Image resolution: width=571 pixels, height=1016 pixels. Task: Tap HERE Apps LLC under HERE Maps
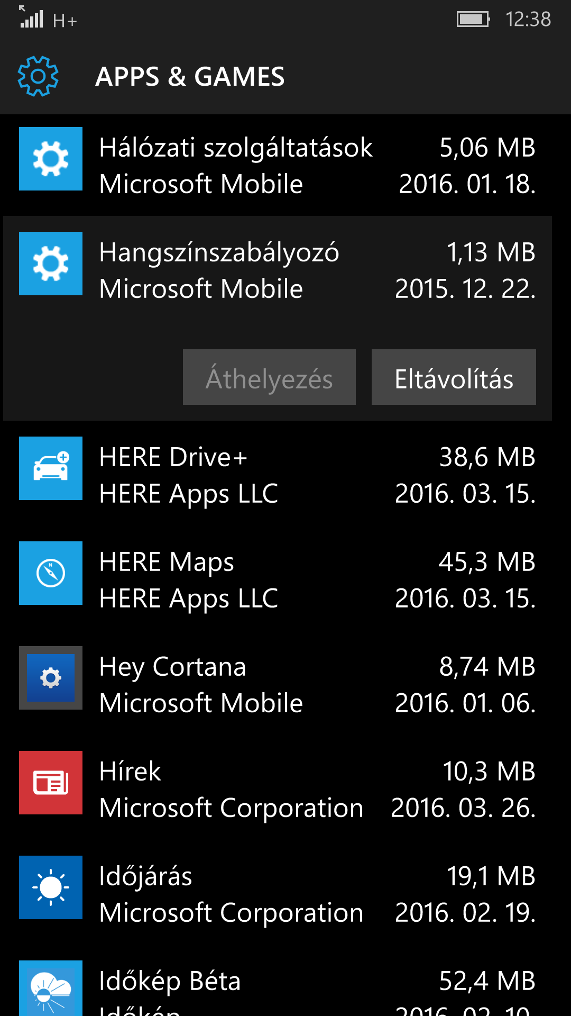coord(189,599)
